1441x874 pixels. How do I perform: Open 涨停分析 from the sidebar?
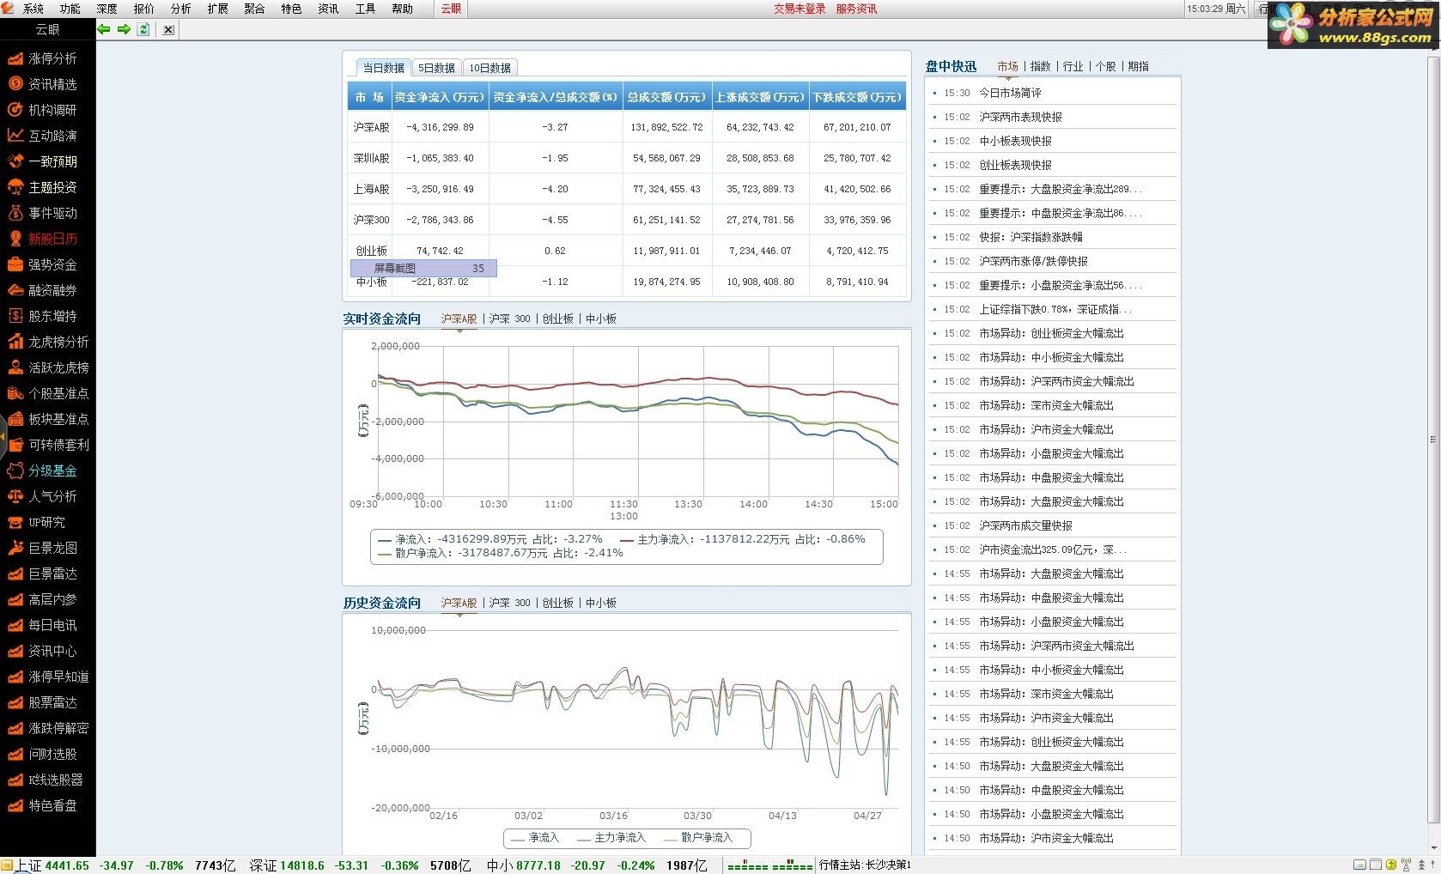43,58
